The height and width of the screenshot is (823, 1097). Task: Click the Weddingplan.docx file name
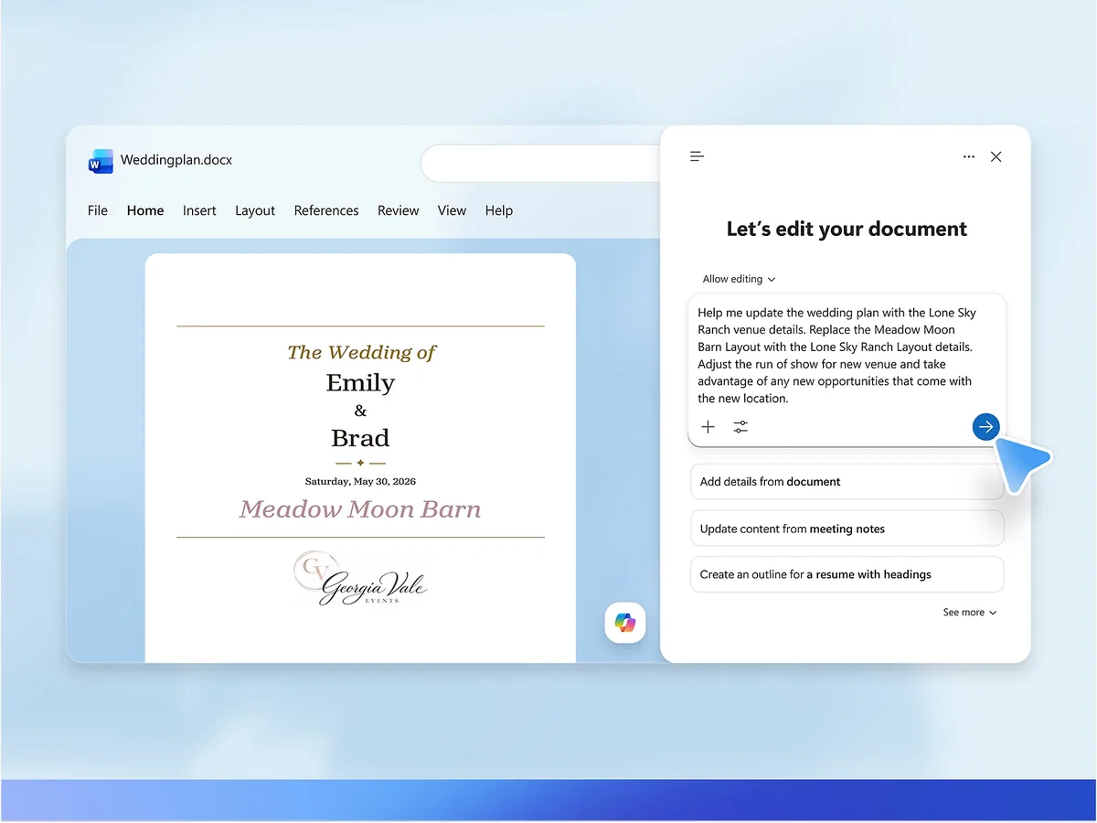[x=176, y=160]
